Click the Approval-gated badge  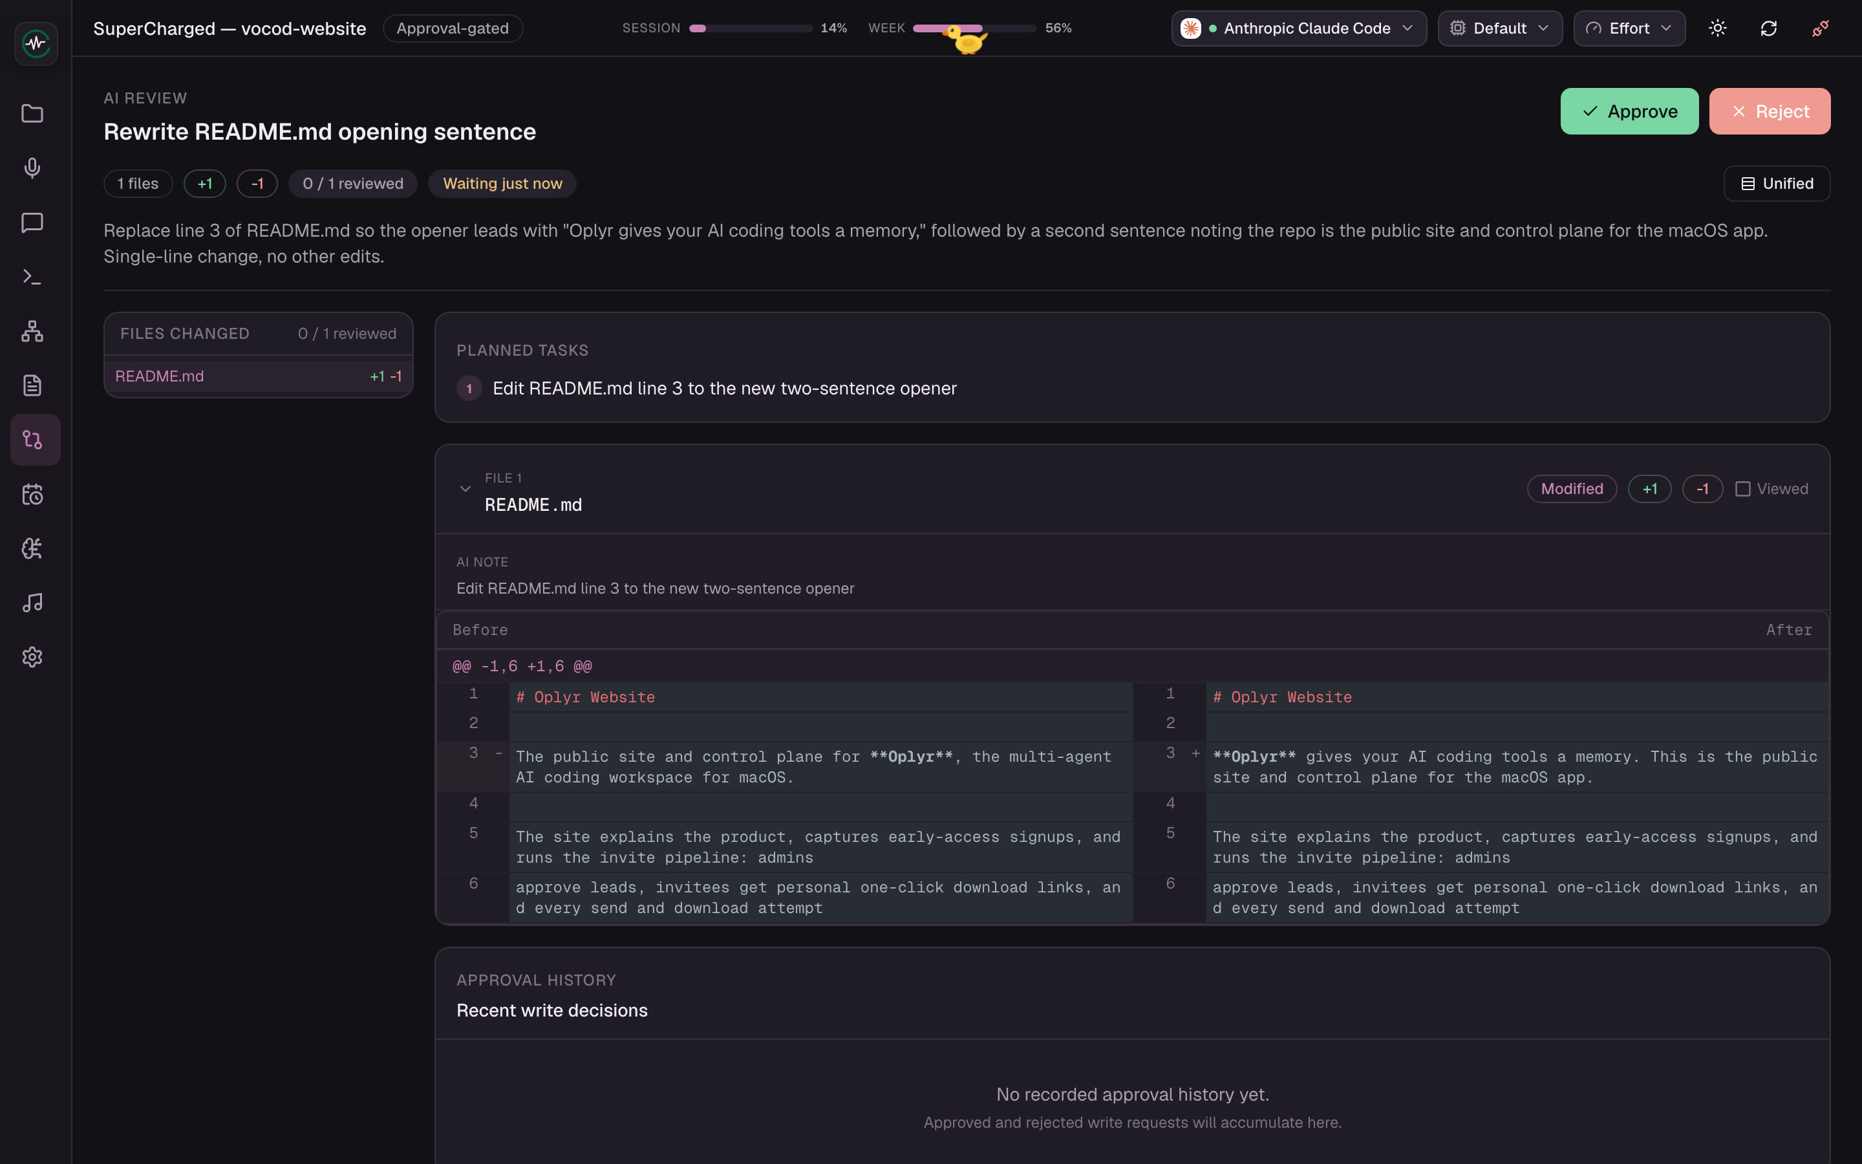(x=453, y=28)
